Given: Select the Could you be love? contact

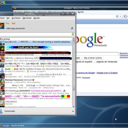Looking at the screenshot, I should pos(36,48).
